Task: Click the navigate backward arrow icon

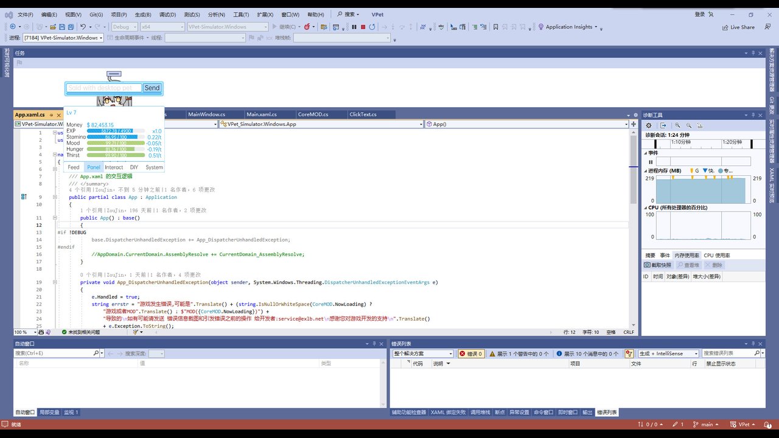Action: click(x=12, y=27)
